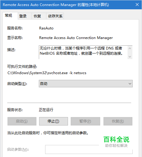Click the description box up arrow
This screenshot has height=157, width=142.
point(130,48)
